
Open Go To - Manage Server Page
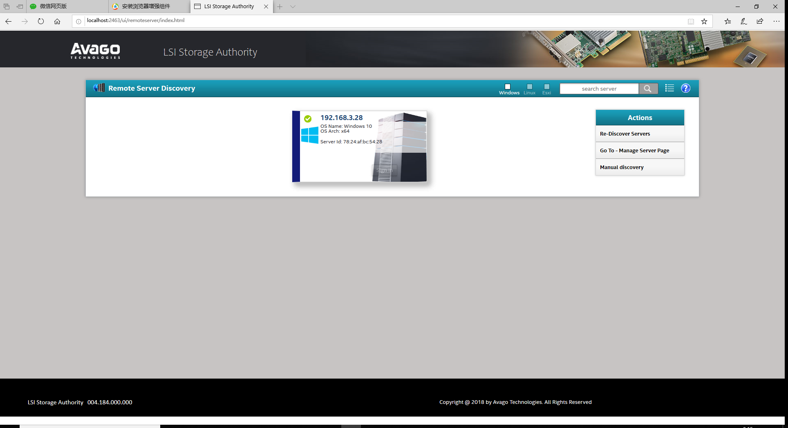click(x=640, y=150)
